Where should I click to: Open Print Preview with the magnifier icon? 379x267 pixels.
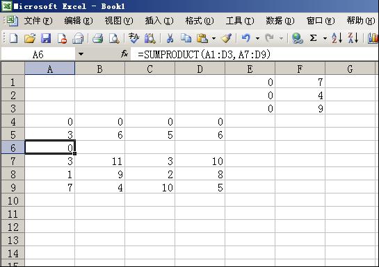114,38
